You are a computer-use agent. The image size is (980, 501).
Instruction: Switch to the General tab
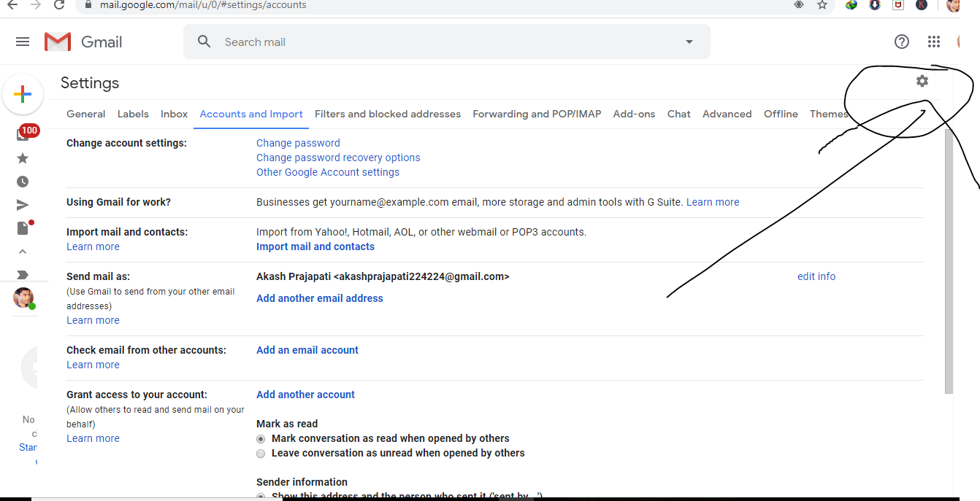coord(86,114)
